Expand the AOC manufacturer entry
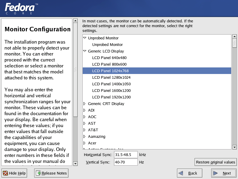 click(84, 117)
